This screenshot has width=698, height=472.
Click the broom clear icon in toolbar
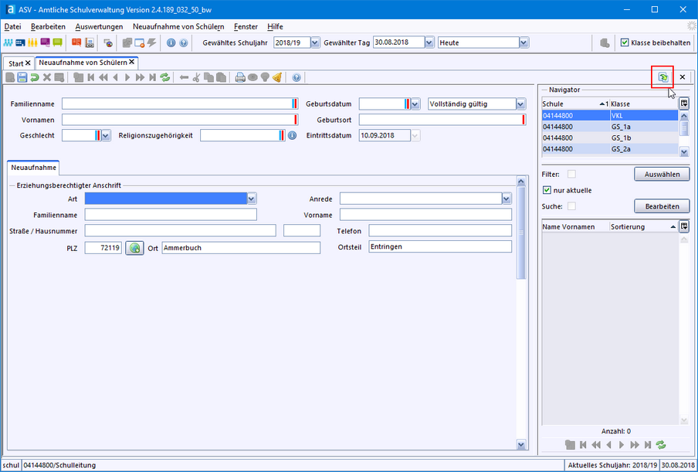(x=277, y=77)
